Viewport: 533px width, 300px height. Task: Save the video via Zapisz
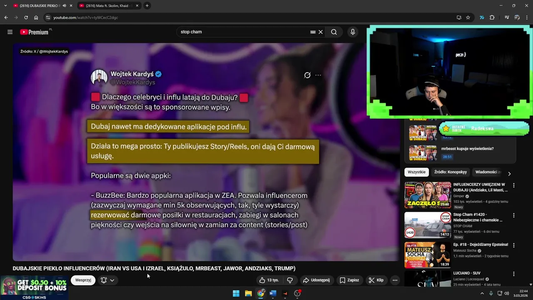point(349,280)
